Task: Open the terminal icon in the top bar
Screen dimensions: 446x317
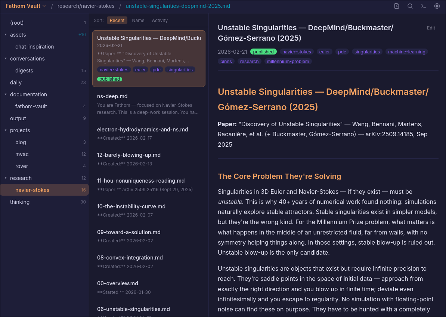Action: 423,6
